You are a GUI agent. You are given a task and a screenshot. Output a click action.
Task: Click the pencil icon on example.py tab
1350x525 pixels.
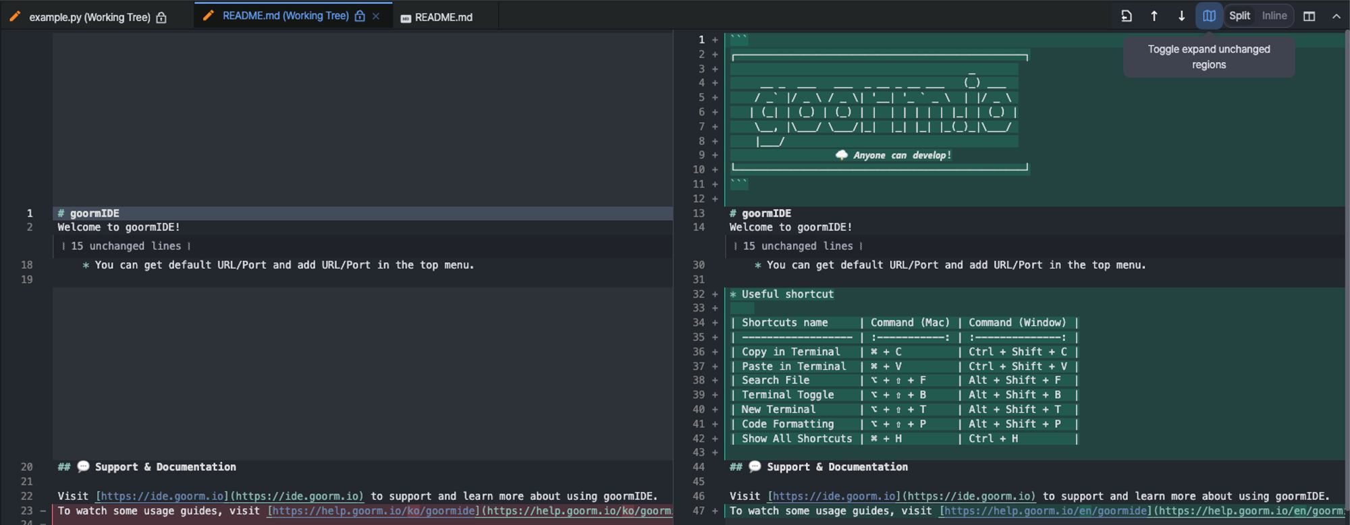click(15, 17)
